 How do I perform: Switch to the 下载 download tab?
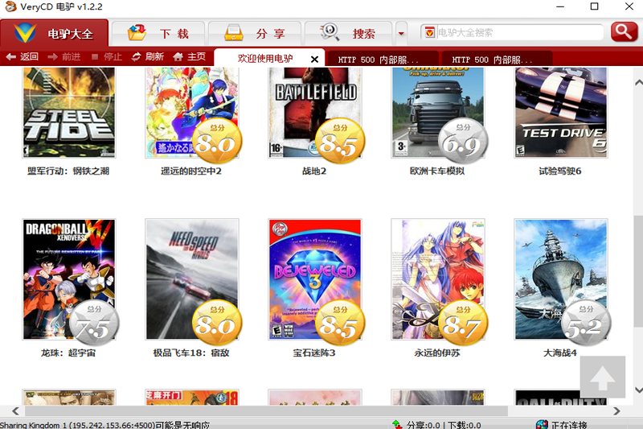pyautogui.click(x=158, y=33)
